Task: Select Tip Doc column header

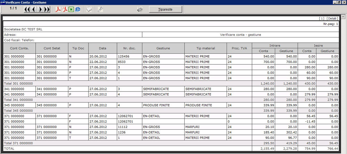Action: point(78,48)
